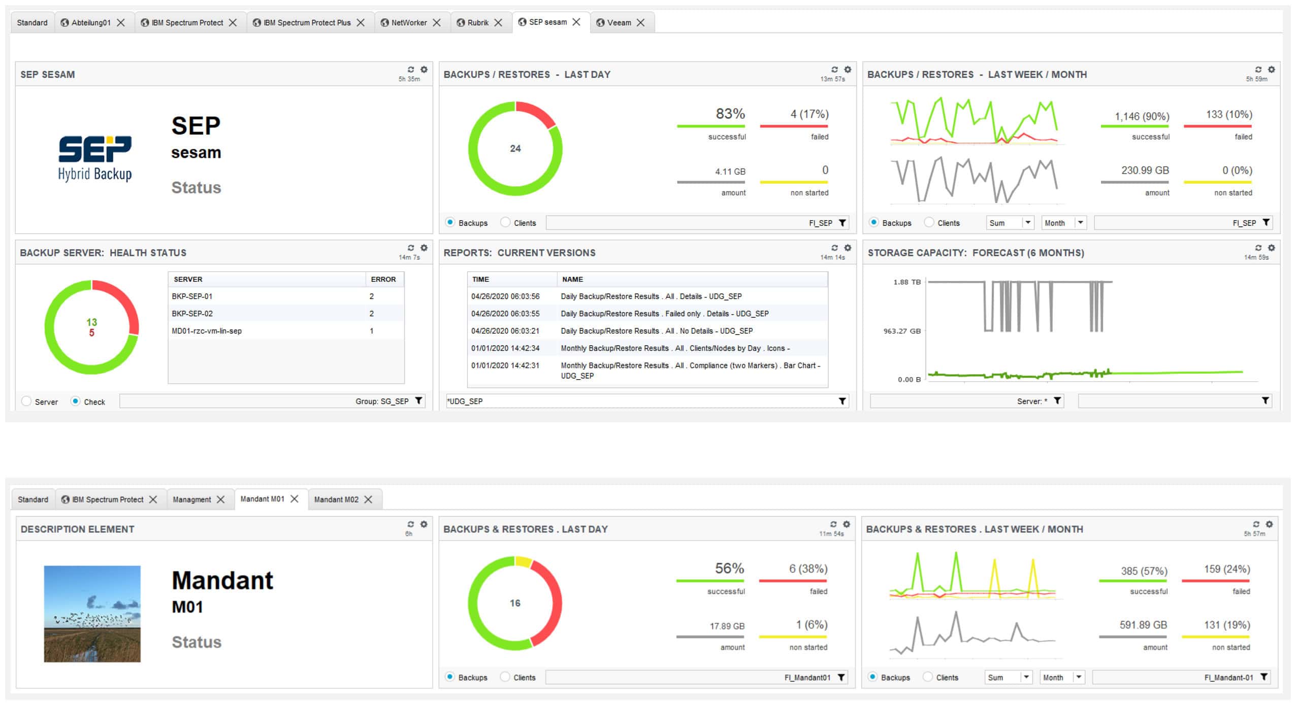Switch to the Veeam tab
The image size is (1296, 704).
[x=618, y=22]
